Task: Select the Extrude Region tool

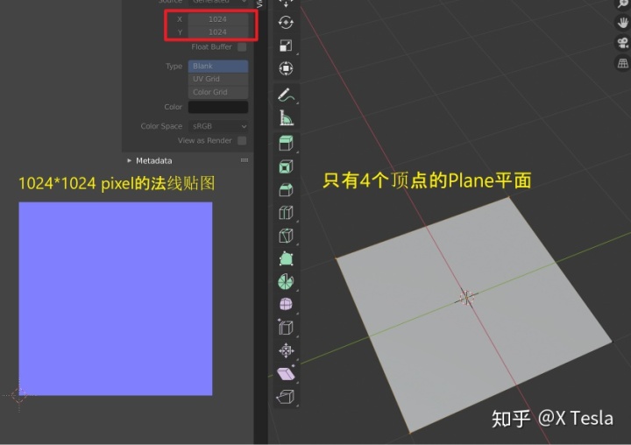Action: click(286, 144)
